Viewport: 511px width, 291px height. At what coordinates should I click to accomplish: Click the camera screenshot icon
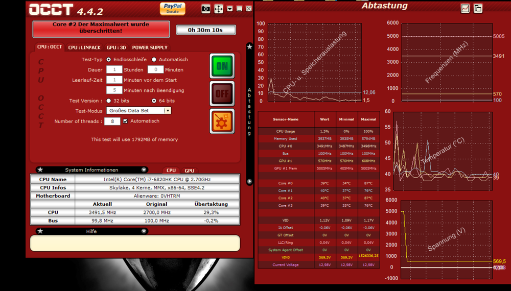click(x=206, y=9)
